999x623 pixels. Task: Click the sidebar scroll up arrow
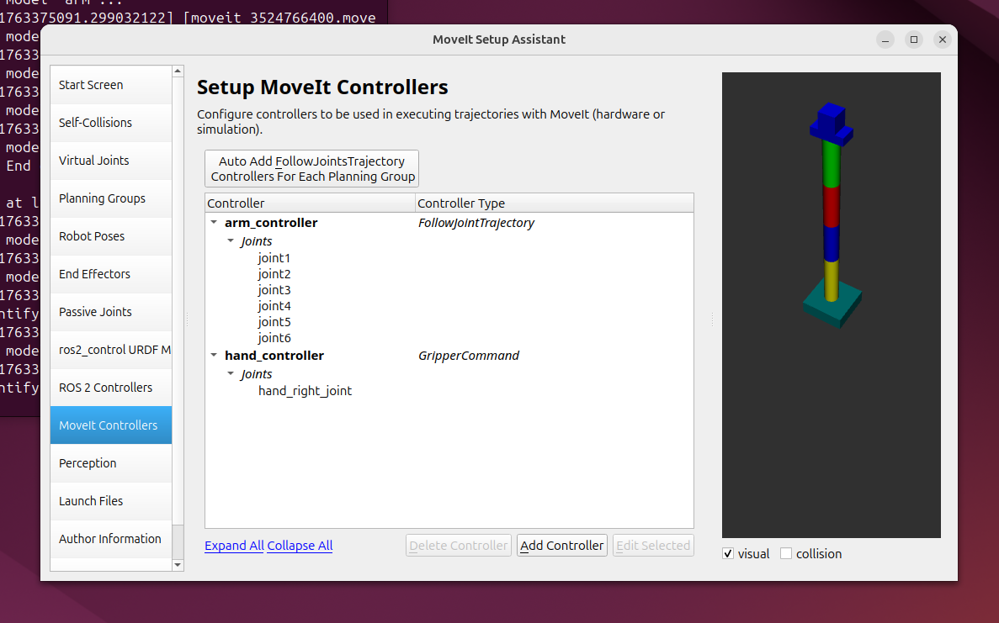coord(178,71)
